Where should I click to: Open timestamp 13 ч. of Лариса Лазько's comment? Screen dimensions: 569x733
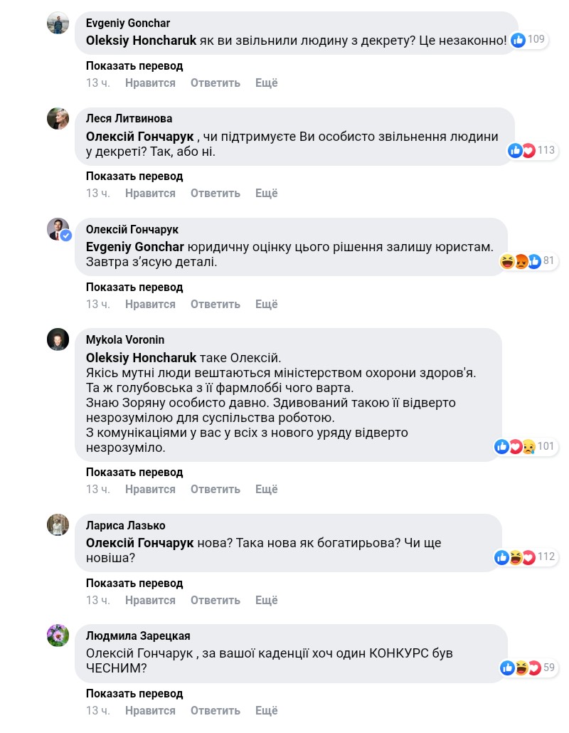pyautogui.click(x=98, y=600)
